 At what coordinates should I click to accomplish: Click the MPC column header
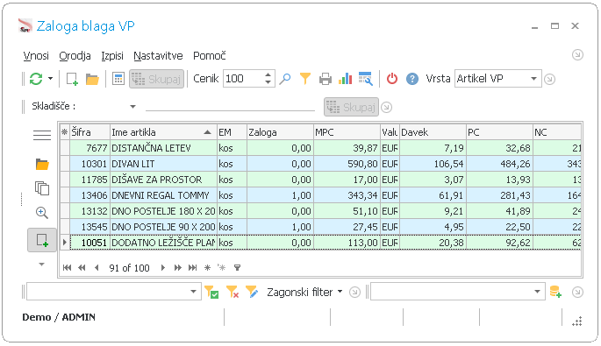[x=347, y=132]
